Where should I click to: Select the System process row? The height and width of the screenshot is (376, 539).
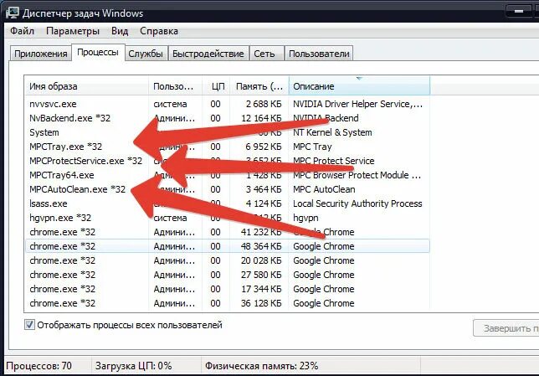[x=227, y=132]
